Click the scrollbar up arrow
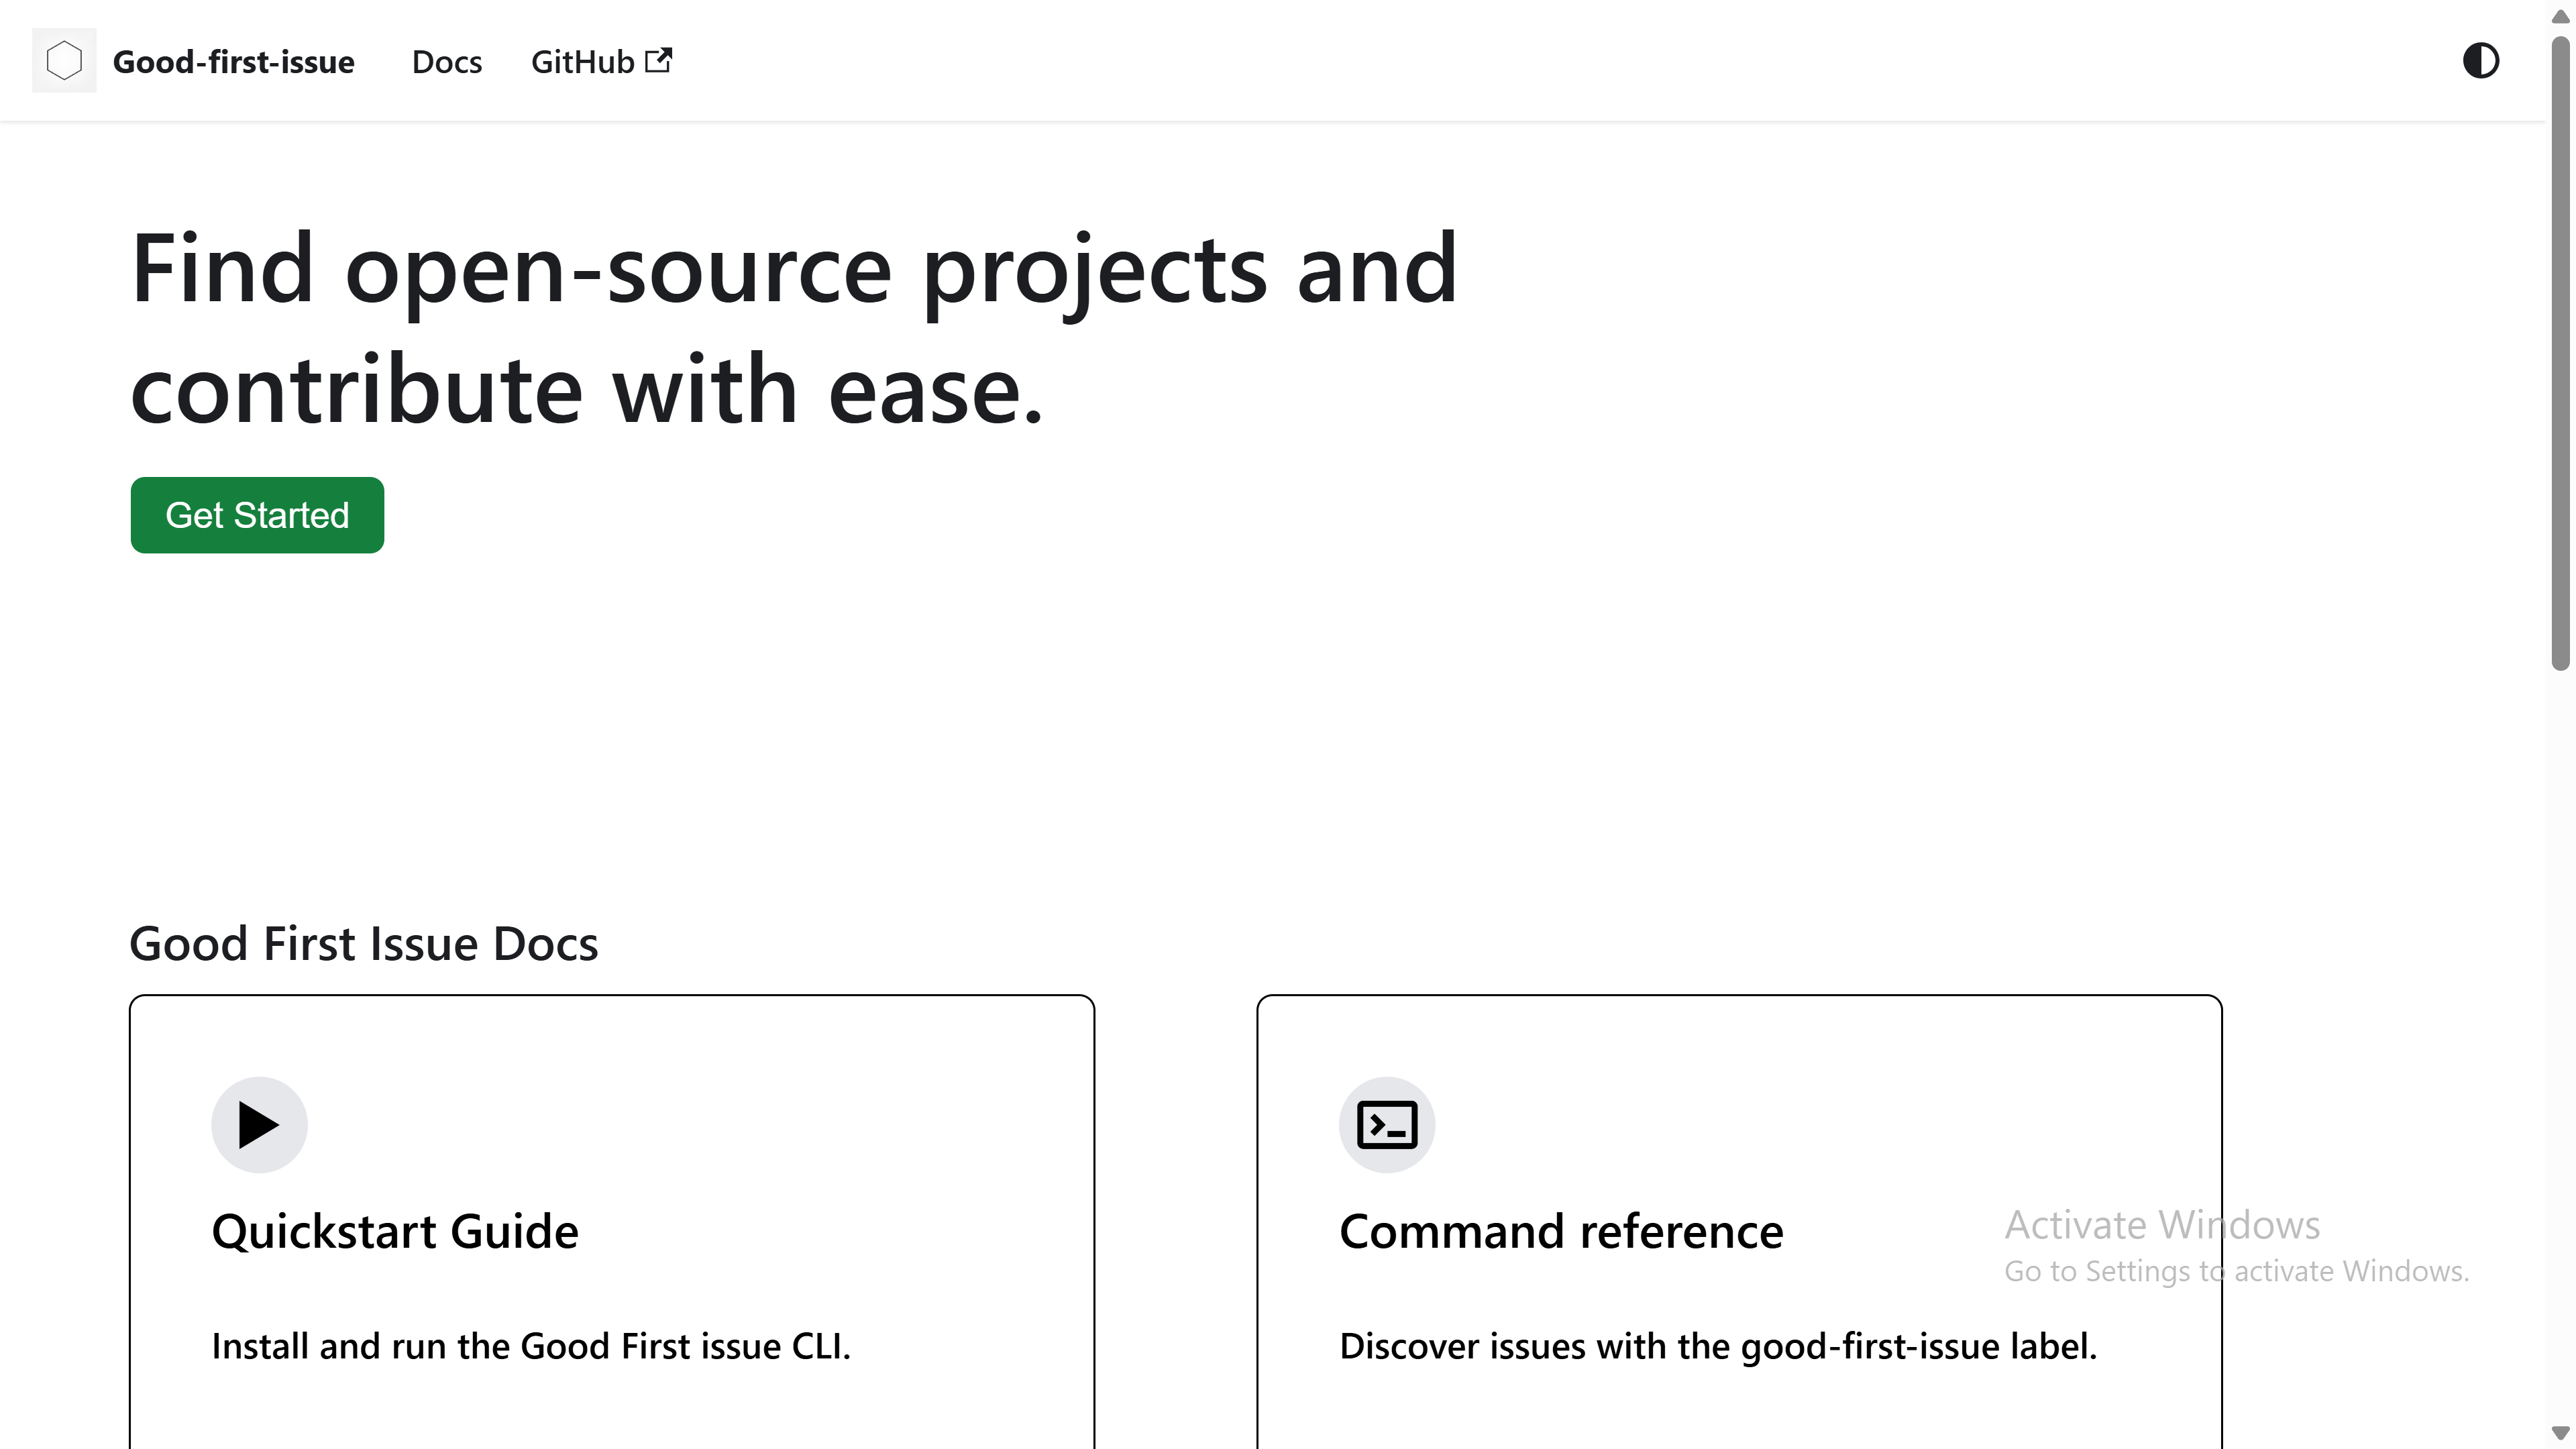 point(2560,17)
